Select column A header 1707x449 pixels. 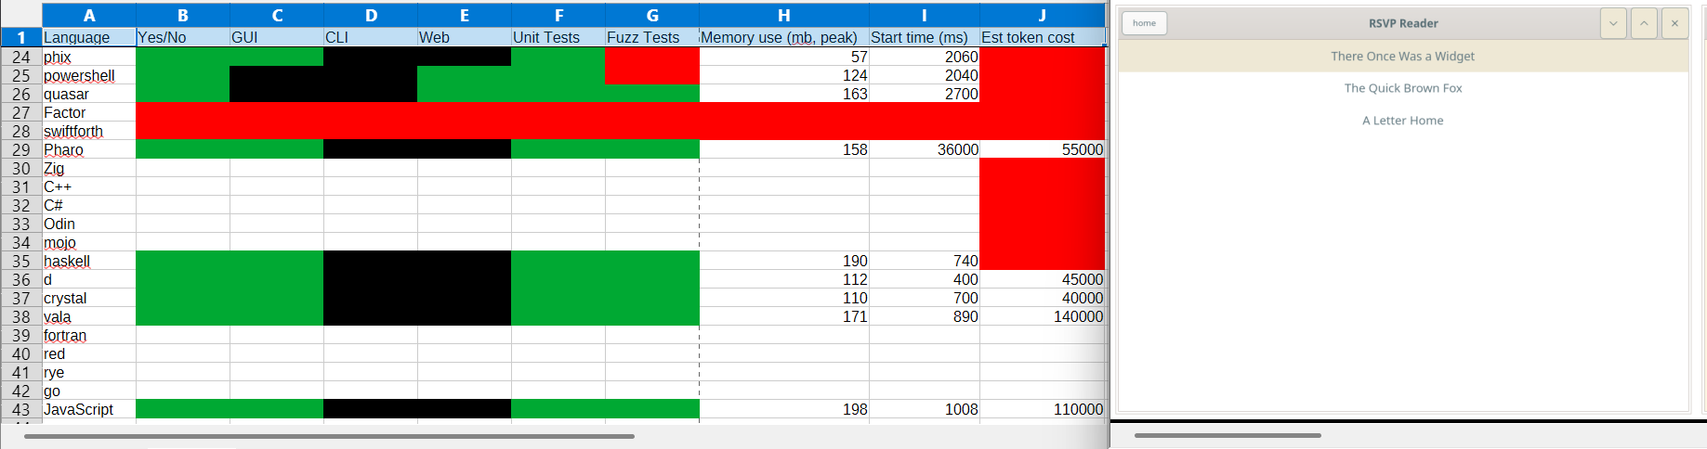click(x=89, y=15)
